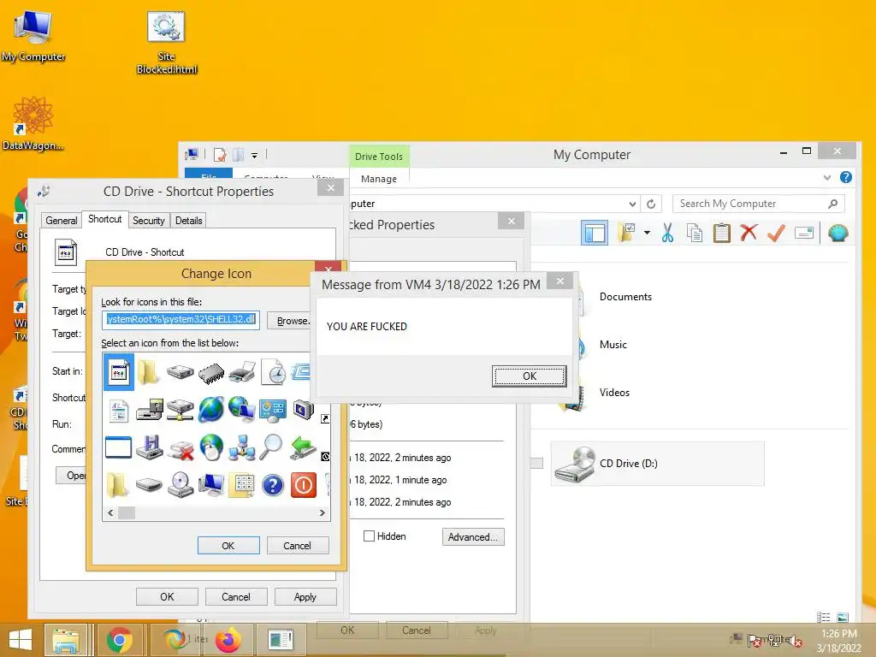Pick the disconnected drive red X icon

coord(181,448)
